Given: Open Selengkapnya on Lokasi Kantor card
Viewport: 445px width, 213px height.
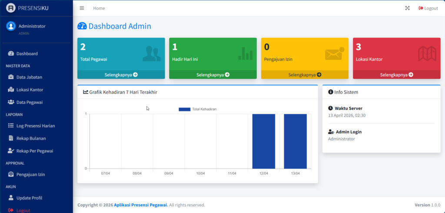Looking at the screenshot, I should pyautogui.click(x=396, y=75).
